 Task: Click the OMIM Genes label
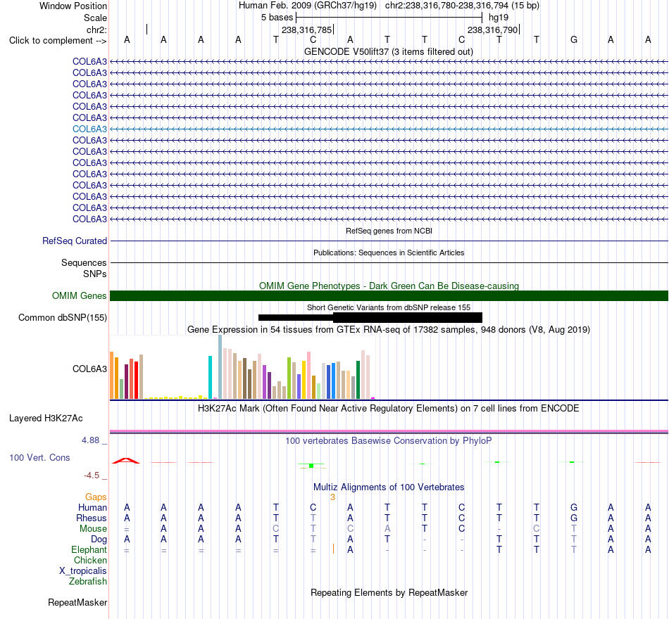(x=79, y=296)
